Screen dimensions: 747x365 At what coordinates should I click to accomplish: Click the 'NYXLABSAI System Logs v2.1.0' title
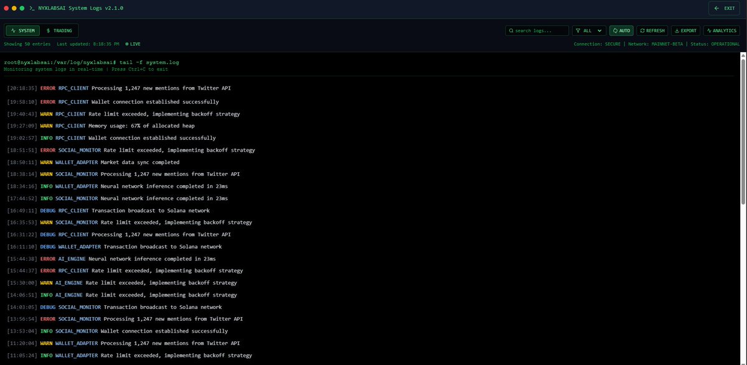tap(81, 8)
